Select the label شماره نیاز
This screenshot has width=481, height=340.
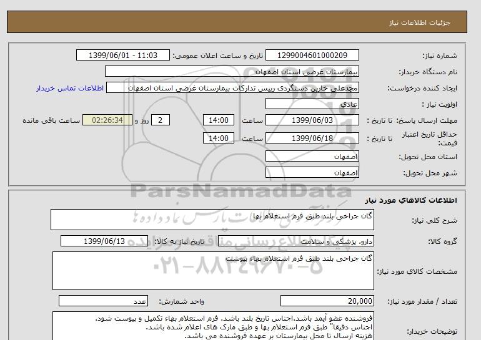pos(440,56)
